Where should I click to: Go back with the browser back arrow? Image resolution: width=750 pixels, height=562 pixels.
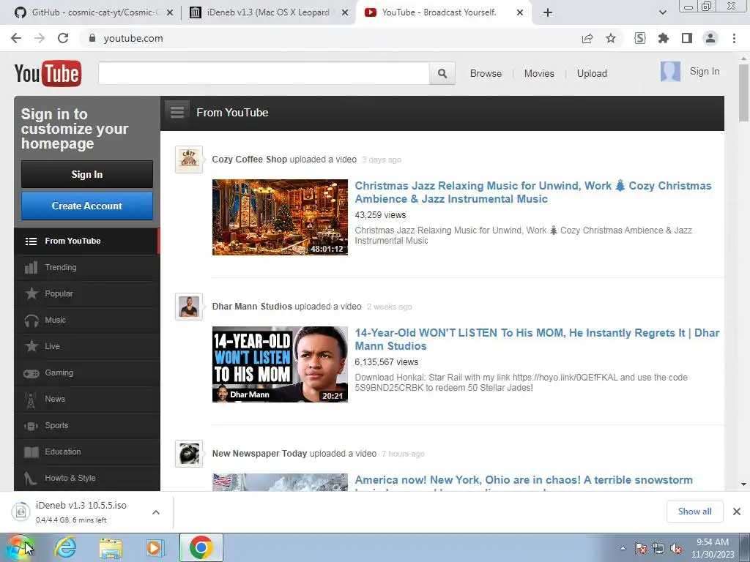(16, 38)
